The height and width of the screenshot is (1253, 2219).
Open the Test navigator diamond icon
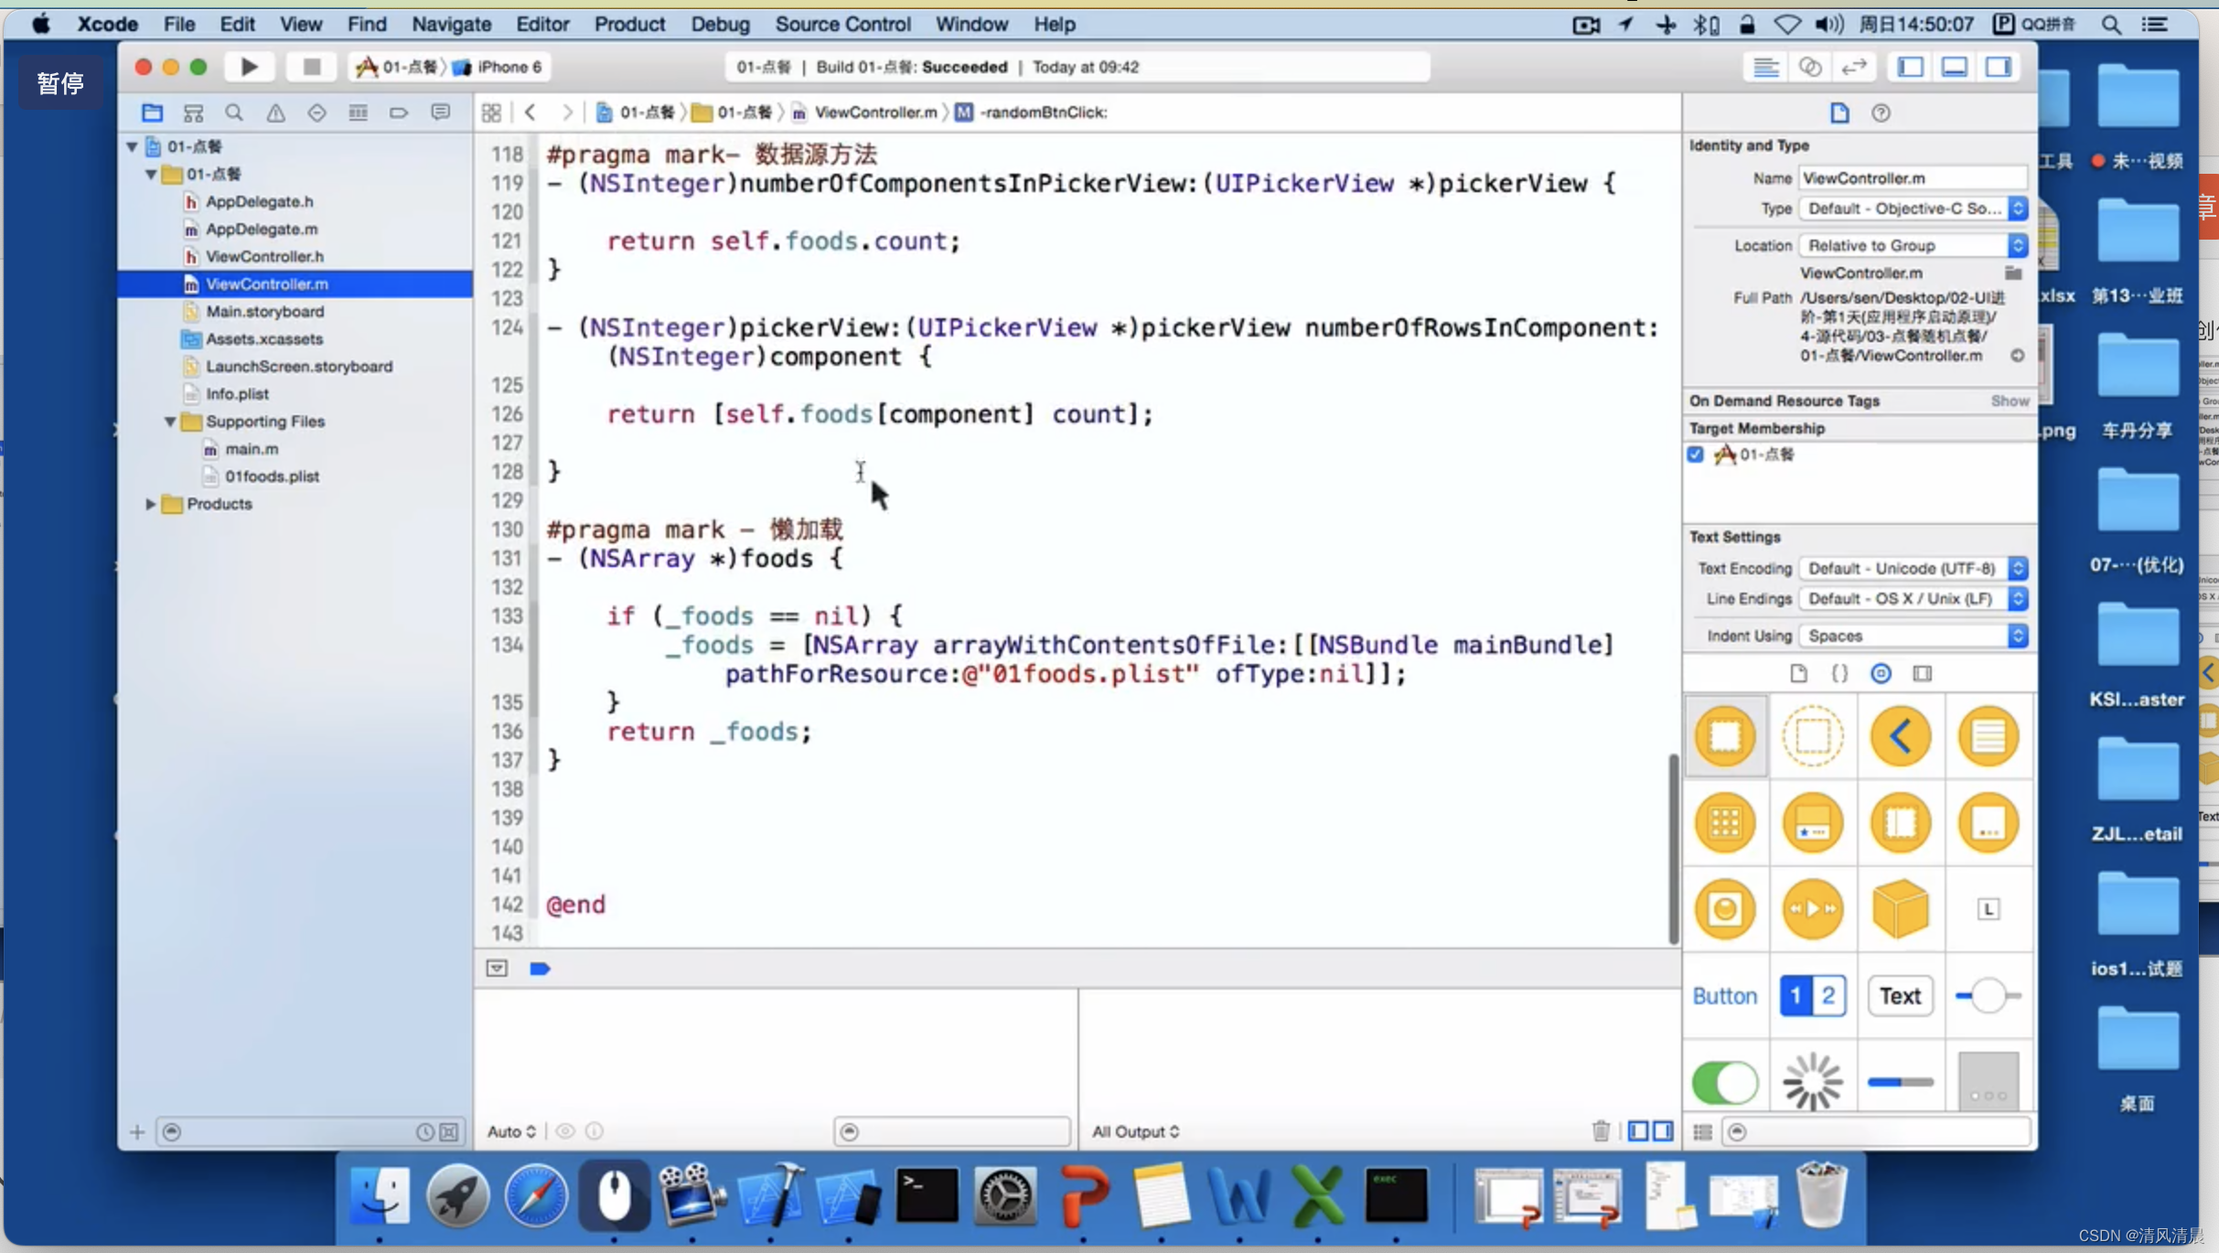tap(316, 112)
